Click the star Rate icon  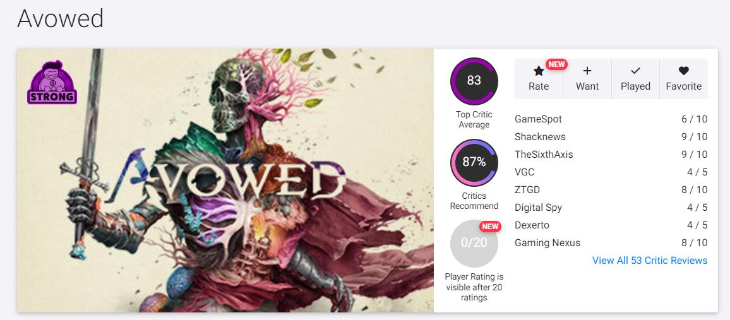pyautogui.click(x=539, y=71)
